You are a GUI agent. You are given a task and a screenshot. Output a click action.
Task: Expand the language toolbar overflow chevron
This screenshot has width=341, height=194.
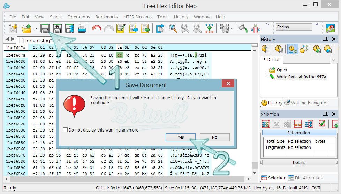tap(317, 24)
